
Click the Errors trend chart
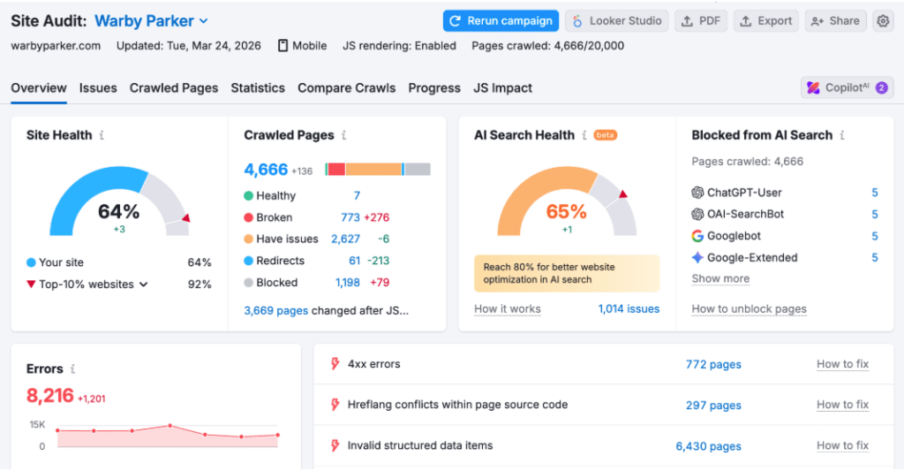click(x=168, y=436)
